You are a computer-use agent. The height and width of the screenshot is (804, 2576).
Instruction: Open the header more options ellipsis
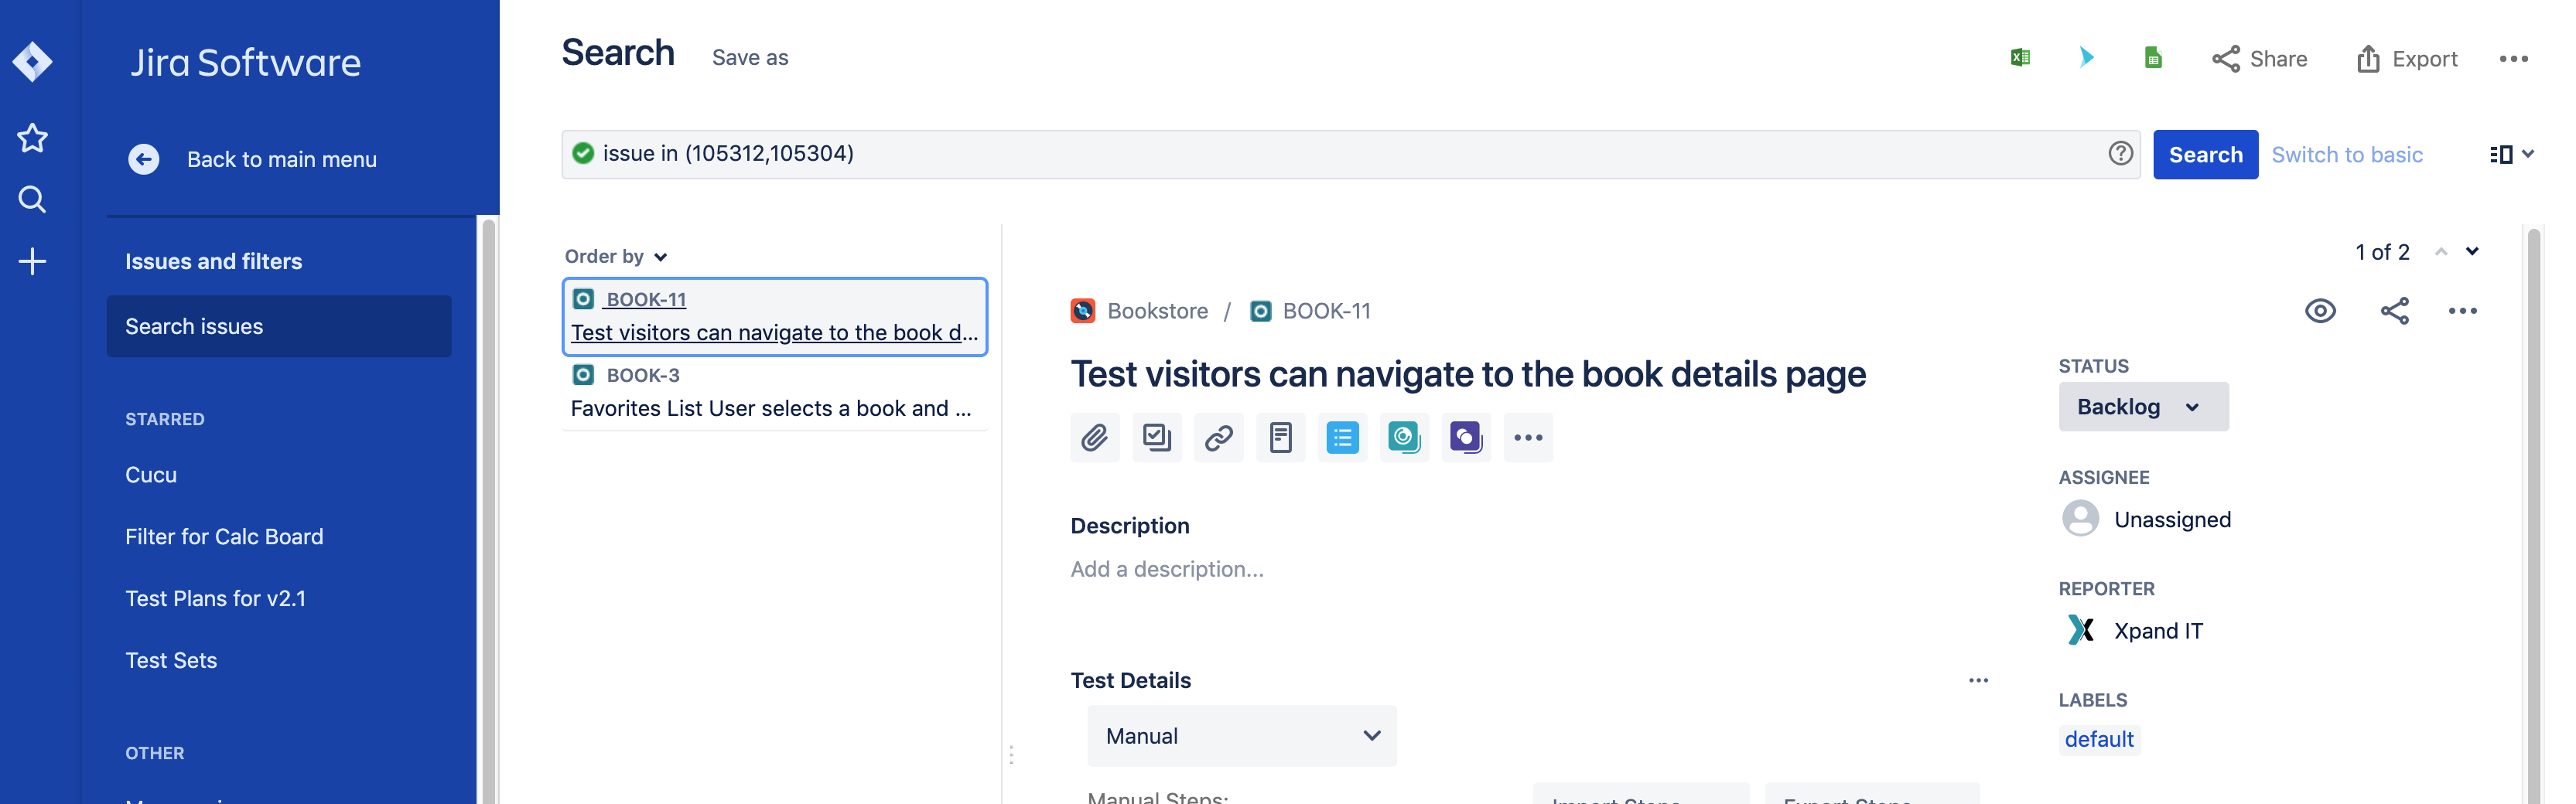pos(2513,59)
